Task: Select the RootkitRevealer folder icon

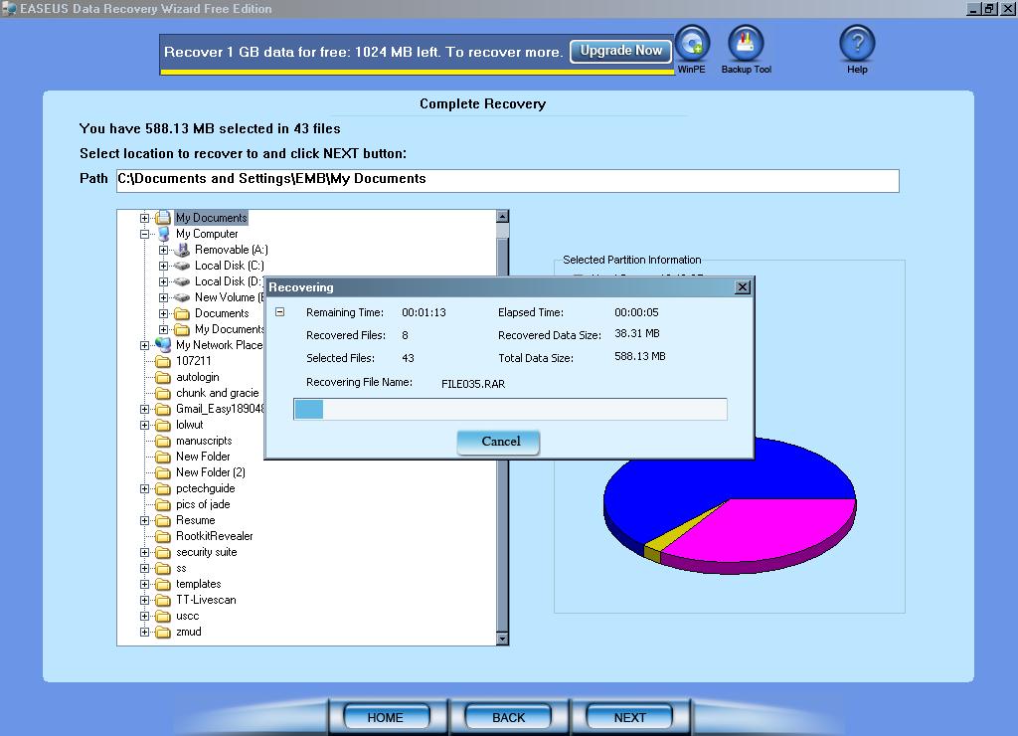Action: coord(164,536)
